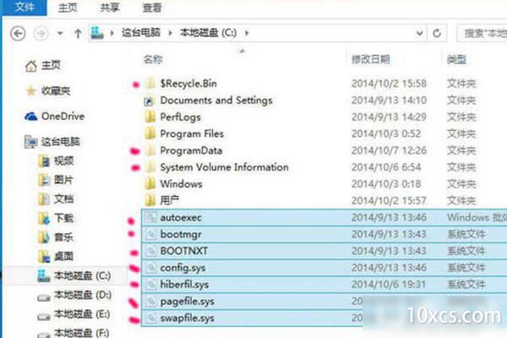
Task: Open the 文件 menu tab
Action: point(20,8)
